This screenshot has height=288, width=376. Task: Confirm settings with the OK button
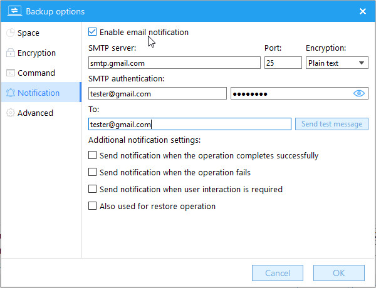pyautogui.click(x=338, y=273)
